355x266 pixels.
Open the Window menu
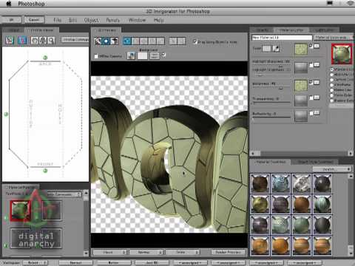(137, 20)
